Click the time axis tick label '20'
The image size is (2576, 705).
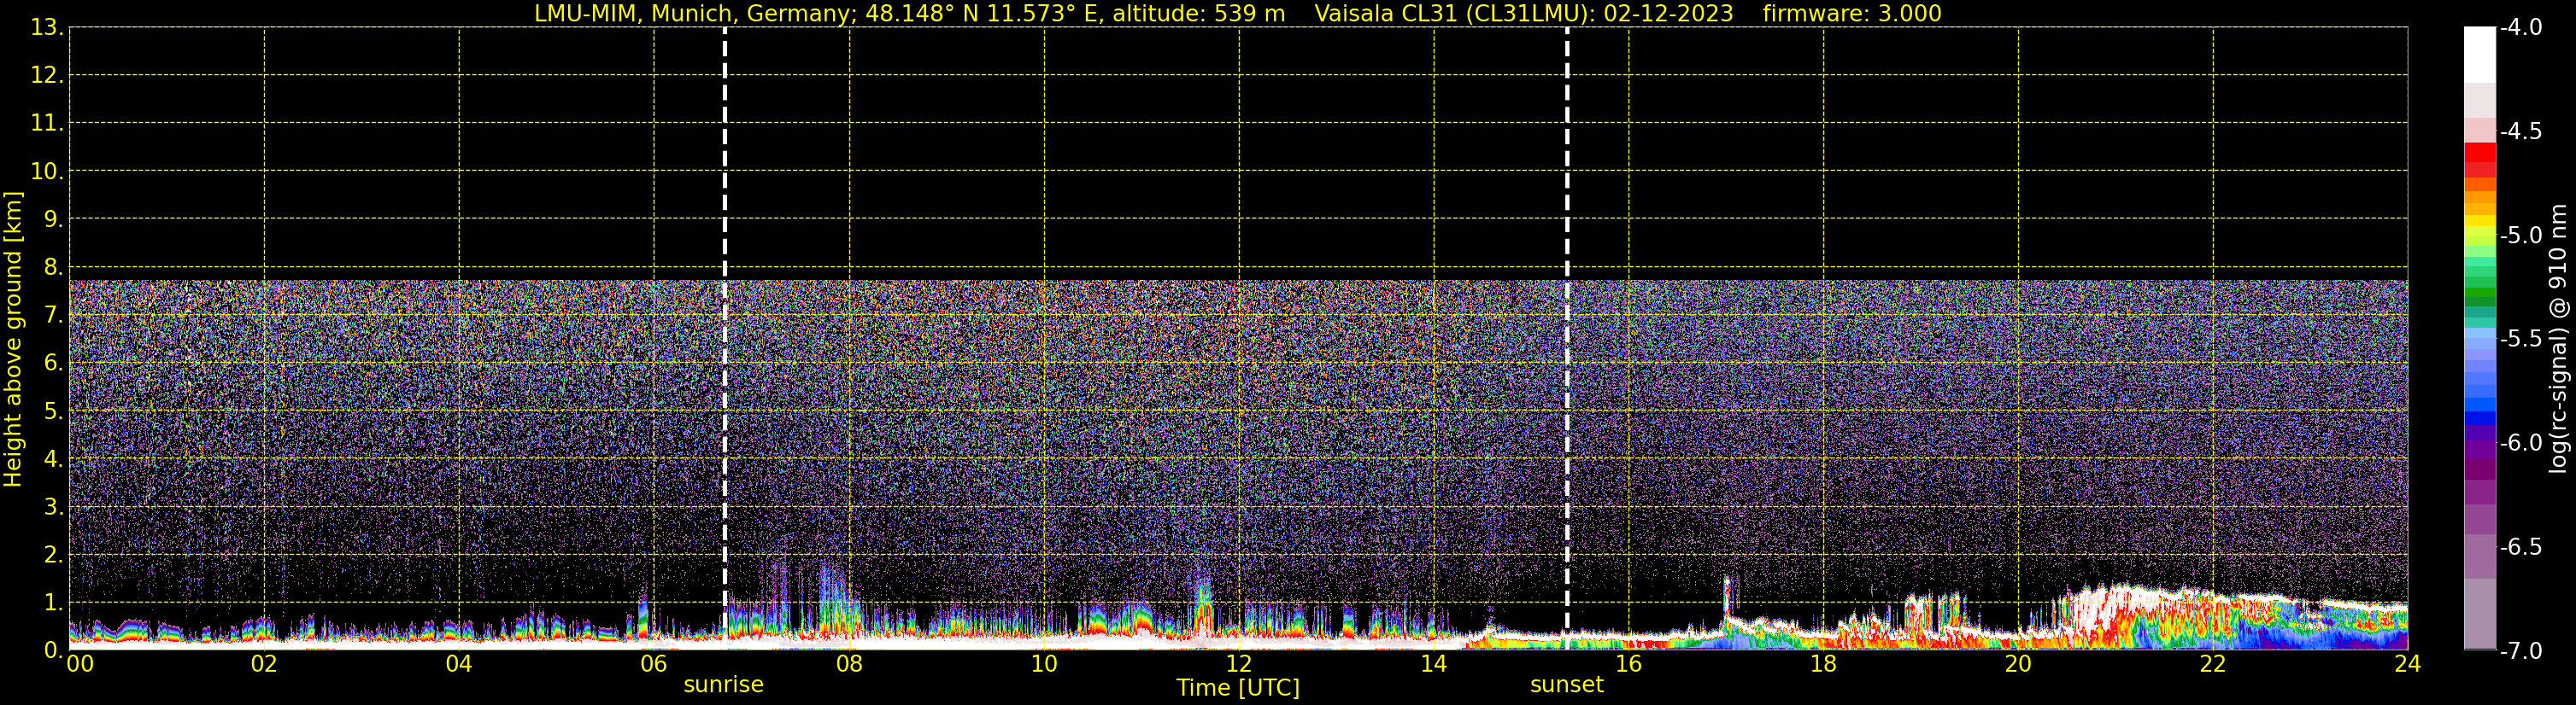pos(2018,664)
